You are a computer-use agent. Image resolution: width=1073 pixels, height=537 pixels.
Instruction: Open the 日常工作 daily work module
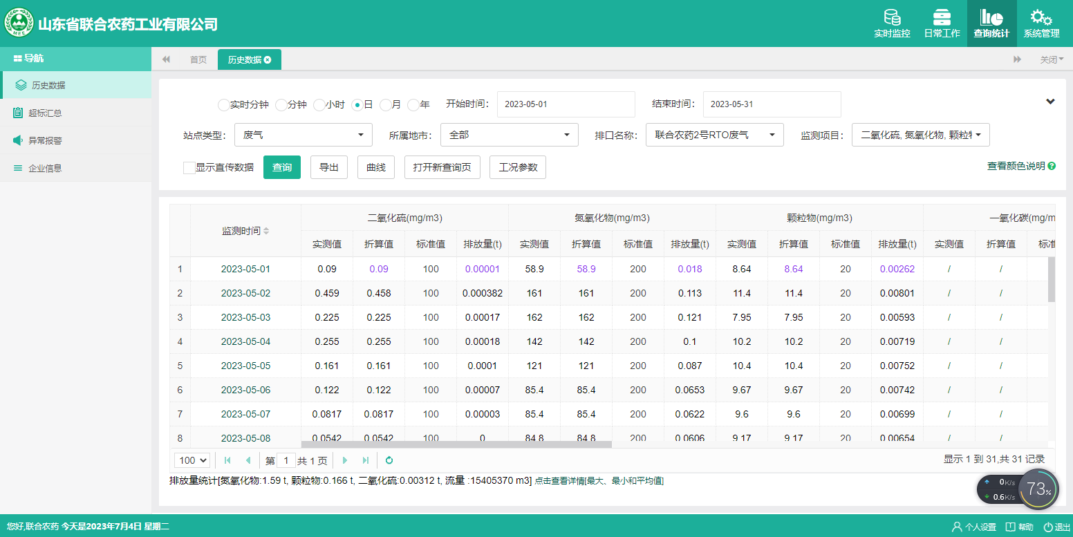[x=942, y=23]
